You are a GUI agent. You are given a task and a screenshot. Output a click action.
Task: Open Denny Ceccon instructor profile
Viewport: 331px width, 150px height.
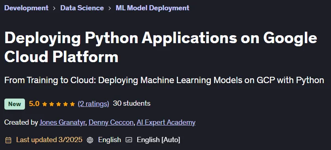(x=111, y=122)
